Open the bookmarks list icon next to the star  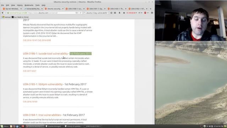(115, 13)
